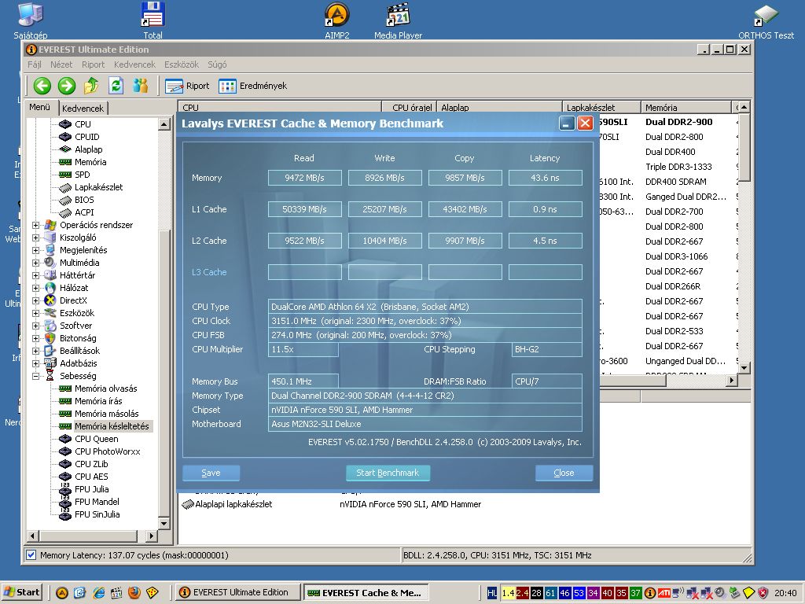The image size is (805, 604).
Task: Open the Súgó menu
Action: [217, 64]
